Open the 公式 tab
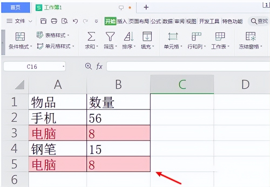Image resolution: width=270 pixels, height=187 pixels. pyautogui.click(x=156, y=21)
